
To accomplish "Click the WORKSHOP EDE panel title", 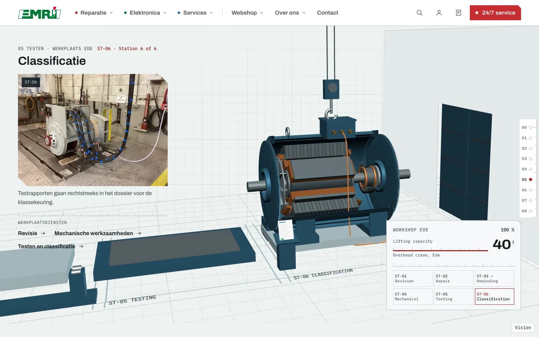I will (411, 230).
